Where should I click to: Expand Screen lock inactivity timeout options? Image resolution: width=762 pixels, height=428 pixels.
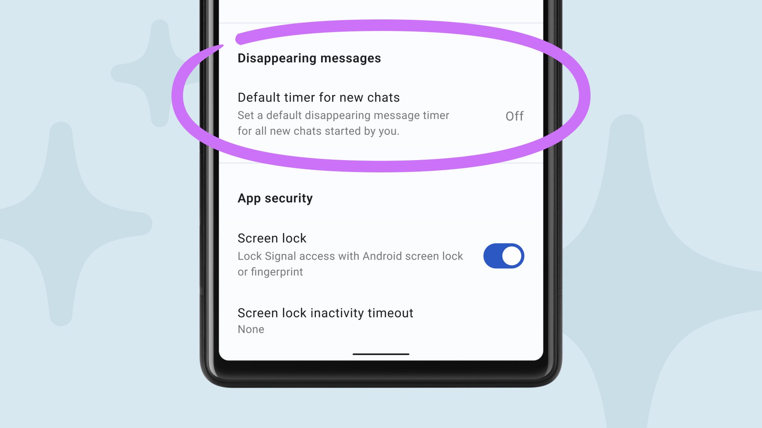(325, 319)
